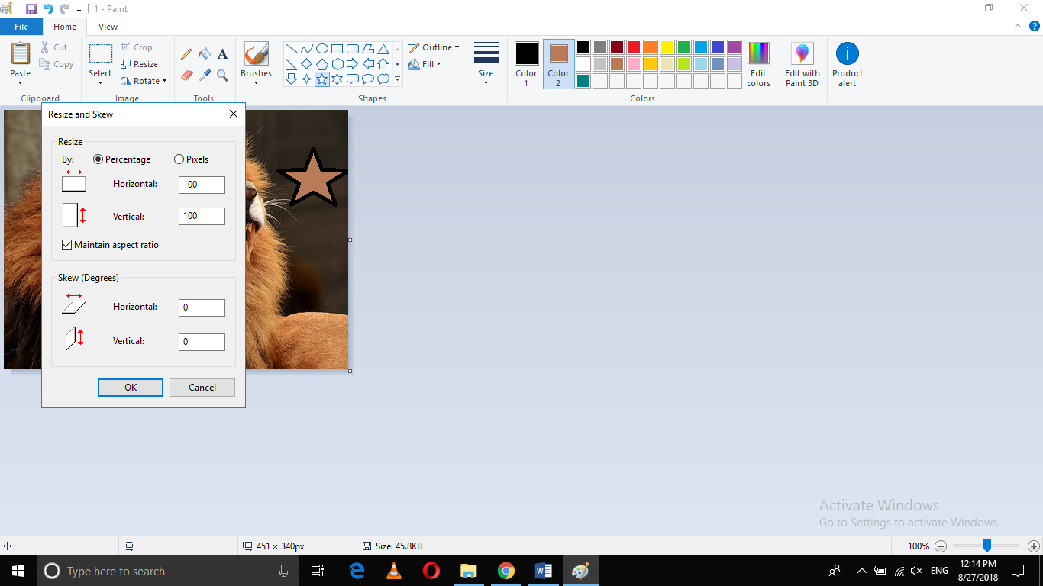1043x586 pixels.
Task: Choose the Fill with color tool
Action: tap(204, 53)
